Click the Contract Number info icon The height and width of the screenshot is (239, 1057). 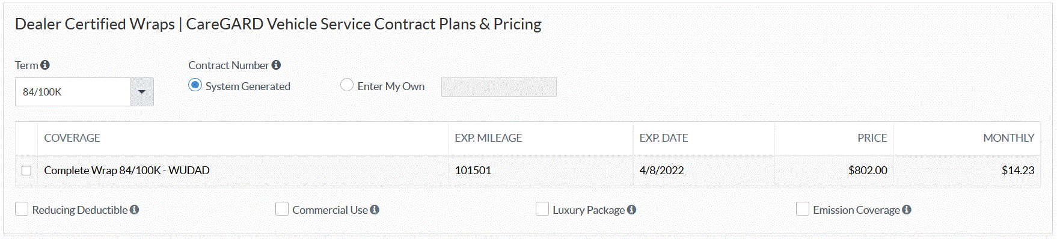pyautogui.click(x=276, y=65)
